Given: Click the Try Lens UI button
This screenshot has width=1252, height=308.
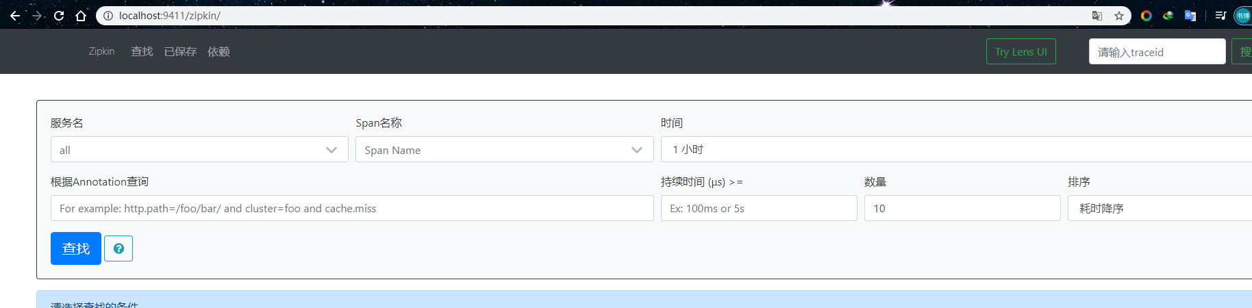Looking at the screenshot, I should coord(1021,51).
